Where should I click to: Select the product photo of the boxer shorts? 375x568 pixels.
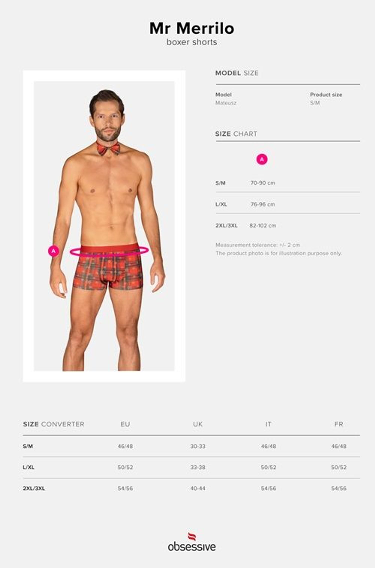[104, 226]
